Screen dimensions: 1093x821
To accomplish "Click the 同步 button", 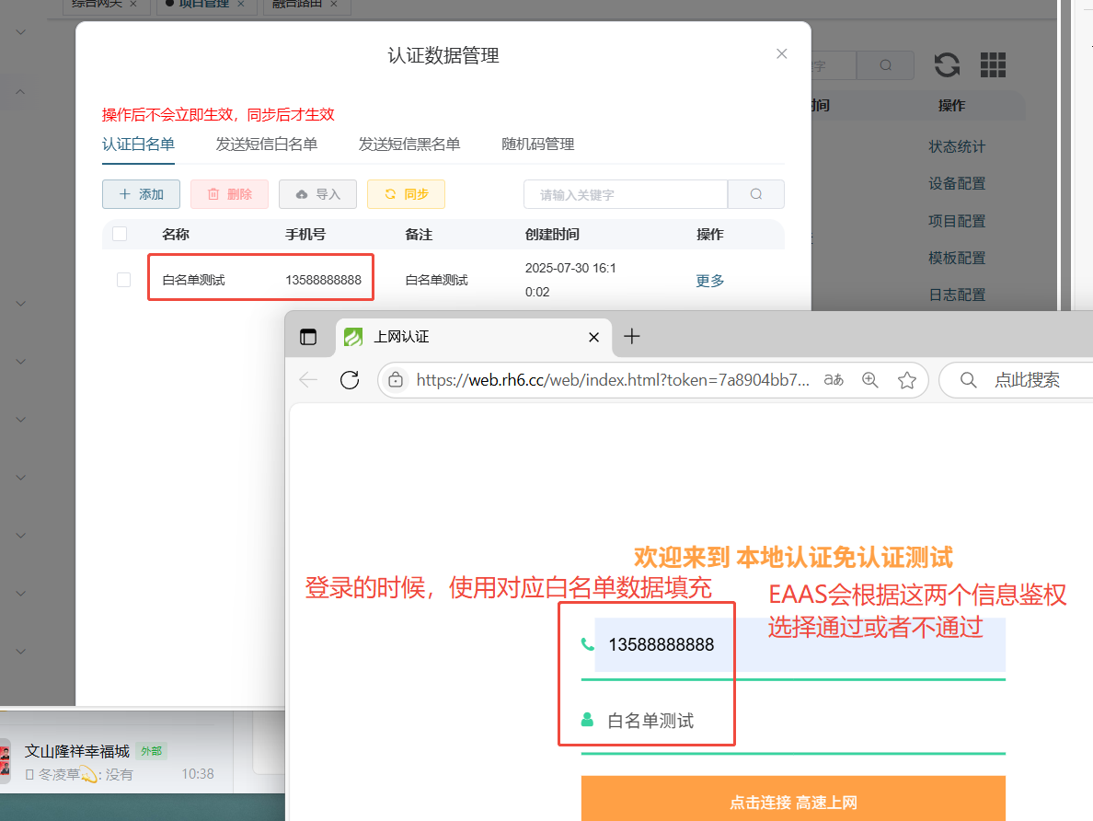I will 406,194.
